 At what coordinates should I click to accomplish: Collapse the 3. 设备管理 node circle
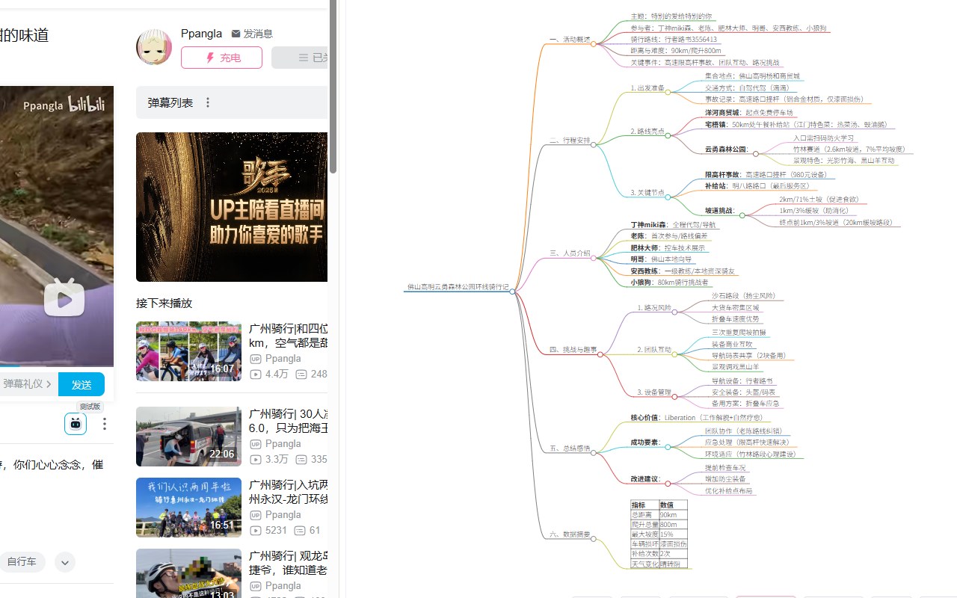pyautogui.click(x=674, y=397)
